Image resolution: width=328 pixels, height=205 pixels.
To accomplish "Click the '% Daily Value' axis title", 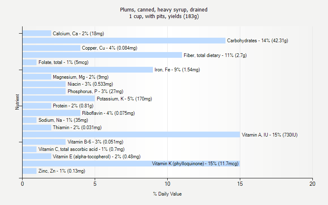I will click(167, 194).
